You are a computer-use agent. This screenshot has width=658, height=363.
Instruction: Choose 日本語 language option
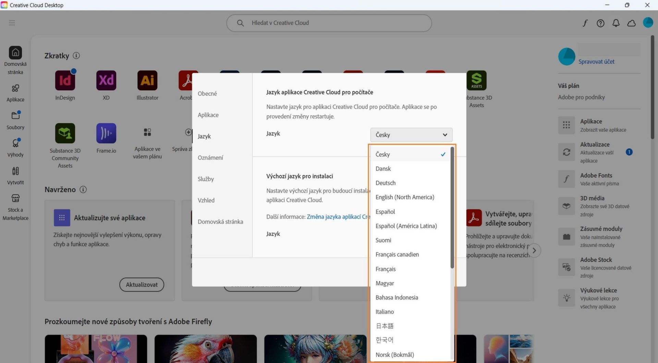410,326
